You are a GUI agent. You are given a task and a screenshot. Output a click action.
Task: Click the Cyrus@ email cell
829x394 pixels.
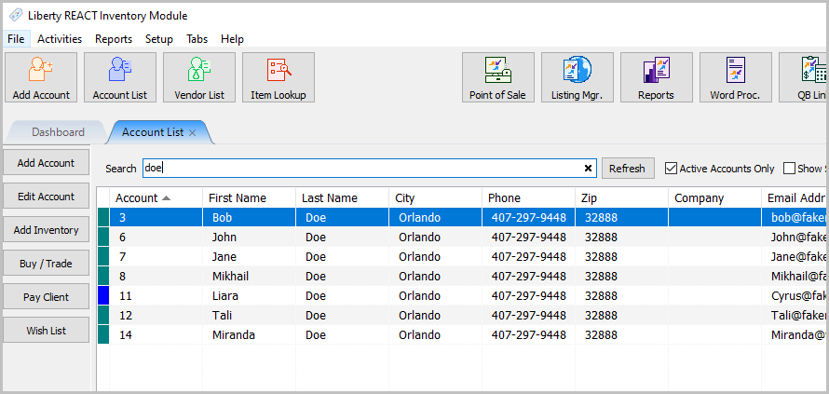point(795,295)
